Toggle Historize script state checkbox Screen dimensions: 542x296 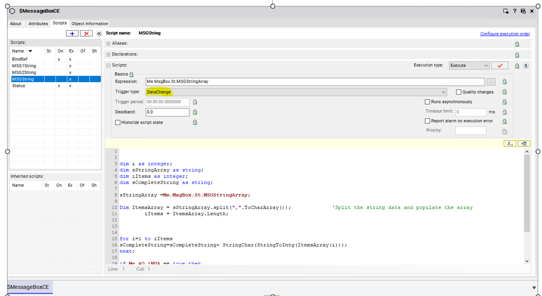[x=118, y=122]
